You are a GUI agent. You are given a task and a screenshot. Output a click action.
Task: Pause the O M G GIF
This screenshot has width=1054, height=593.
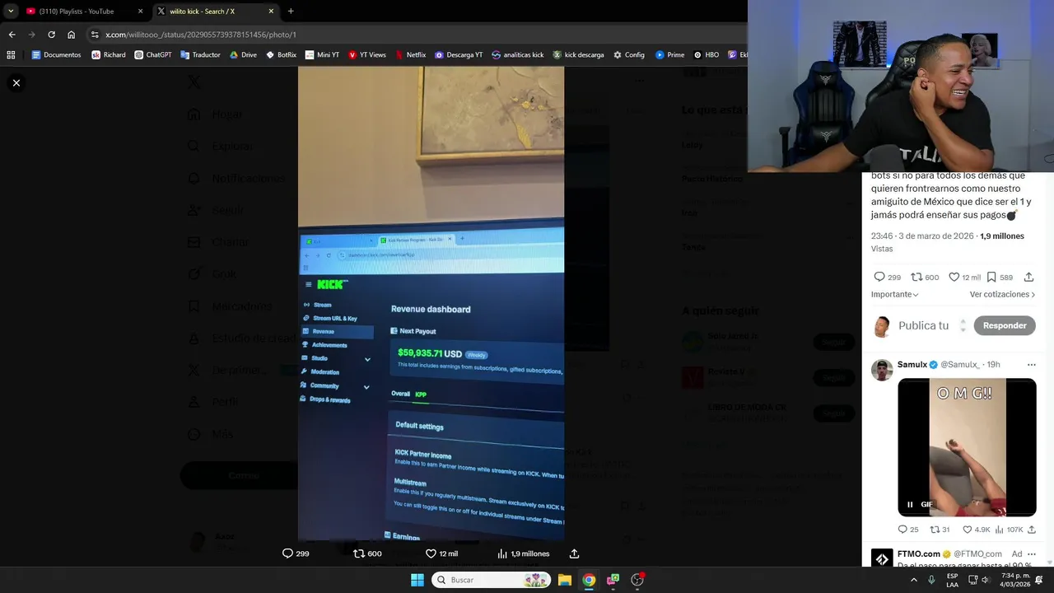[910, 504]
